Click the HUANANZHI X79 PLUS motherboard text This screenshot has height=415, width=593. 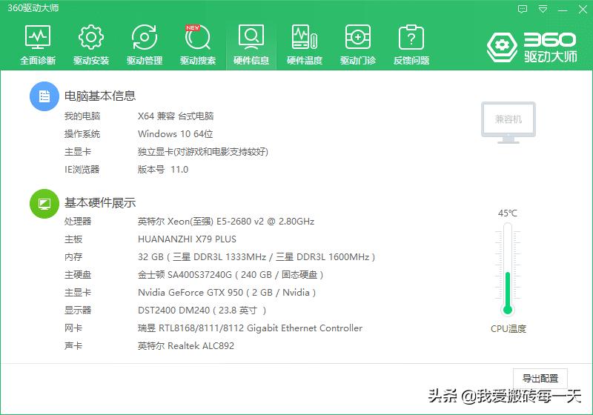point(187,239)
